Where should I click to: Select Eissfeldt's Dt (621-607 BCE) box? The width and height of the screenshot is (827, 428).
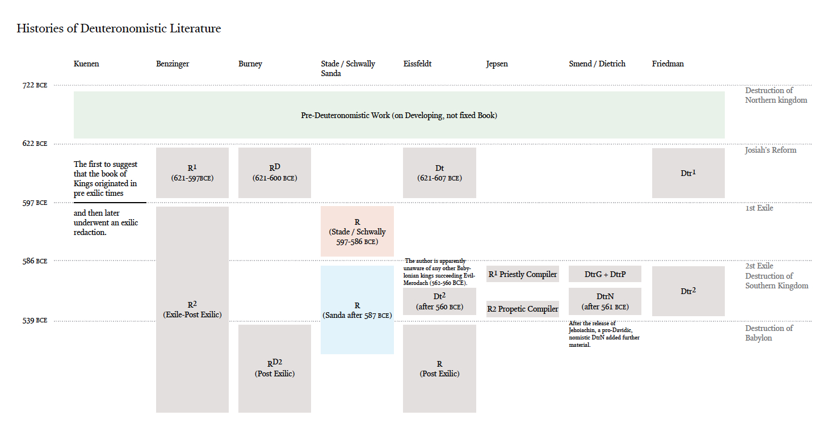point(439,173)
